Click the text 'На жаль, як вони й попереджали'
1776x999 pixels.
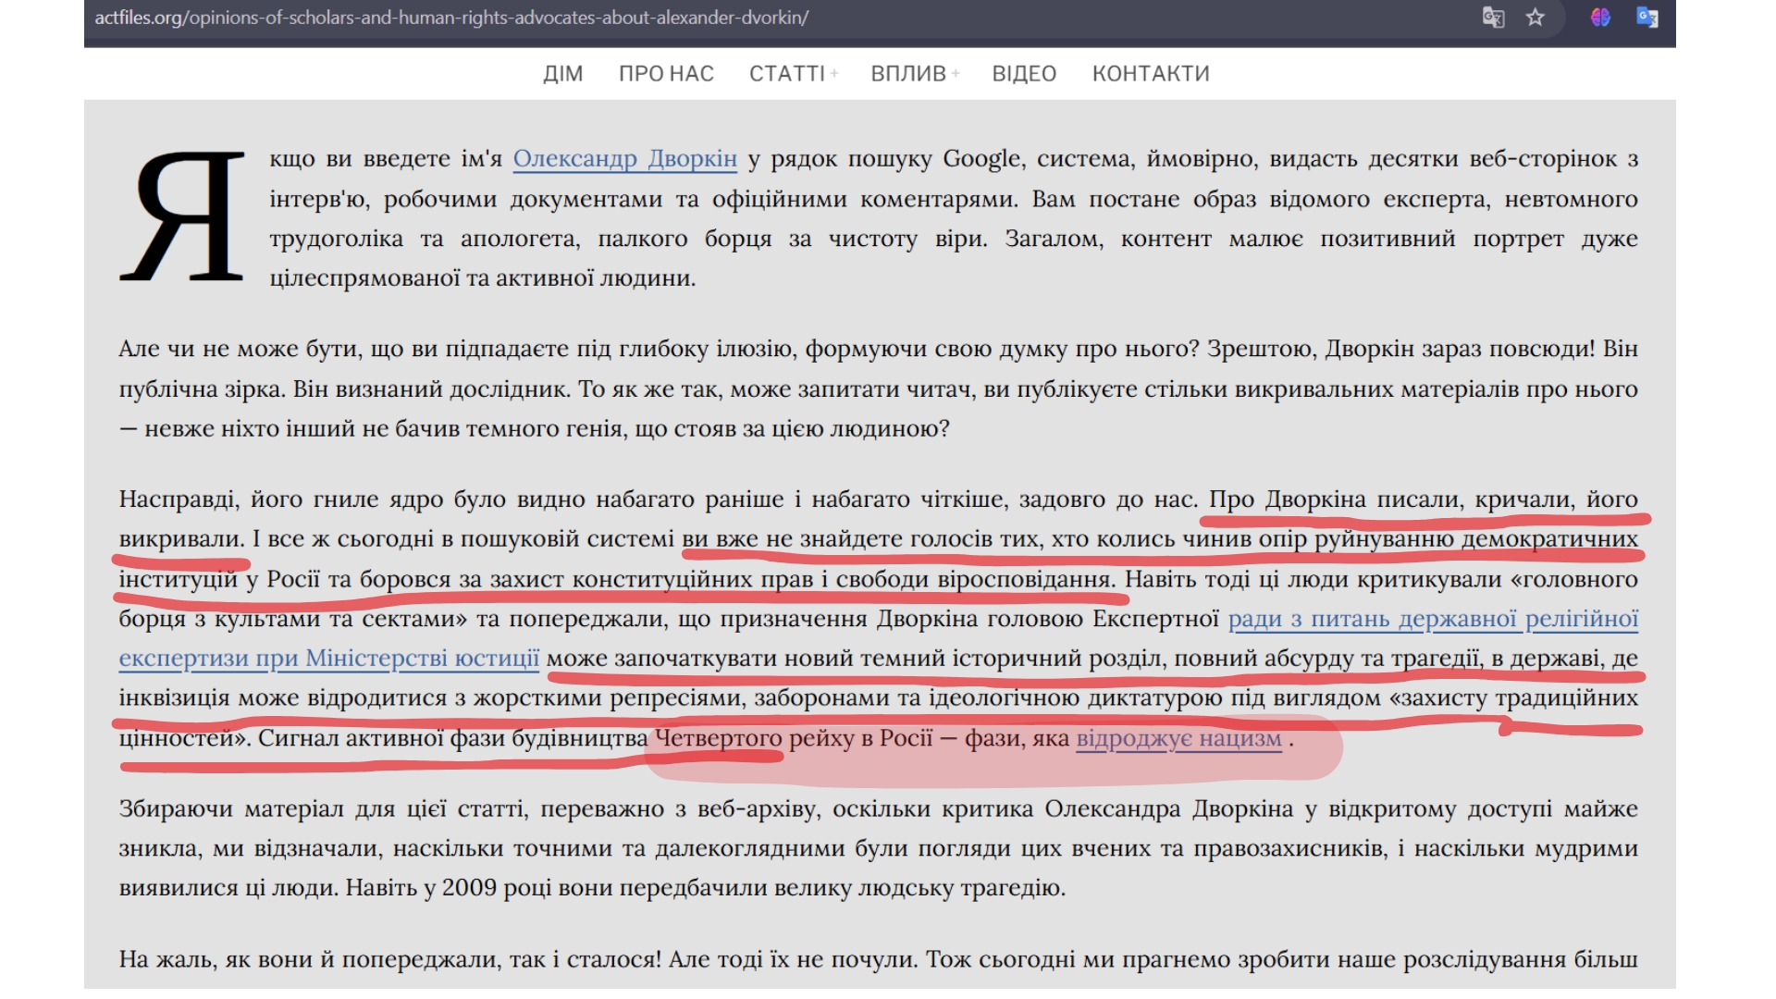click(390, 959)
